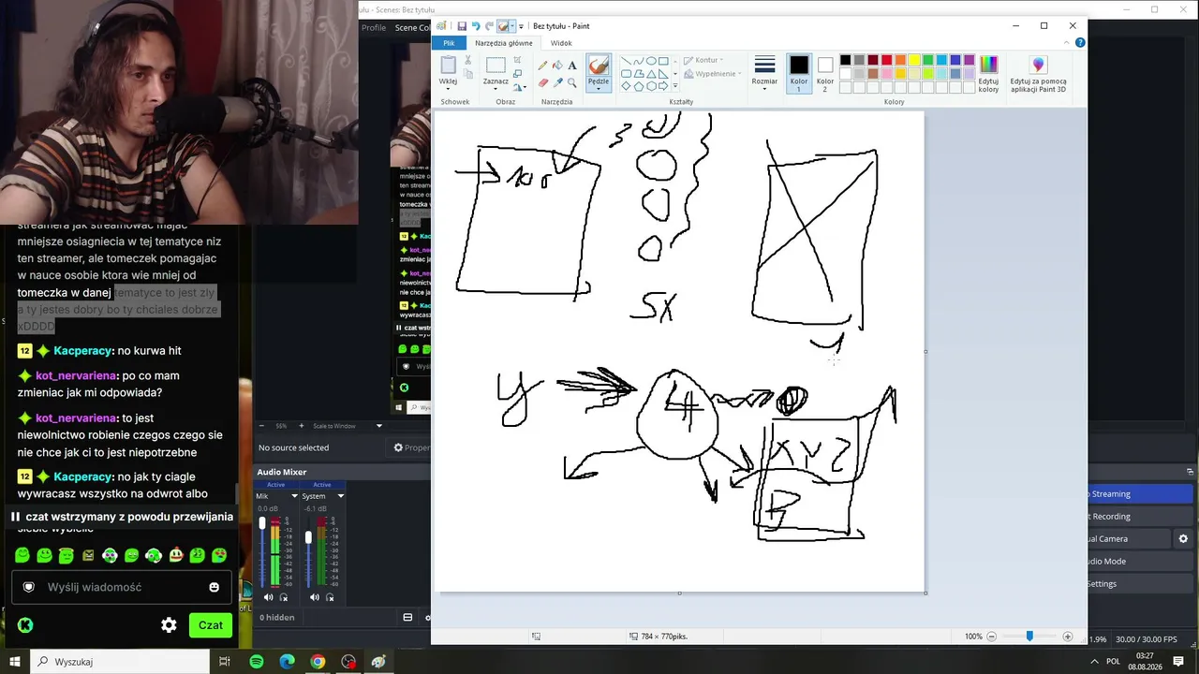Pick the yellow color swatch
Image resolution: width=1199 pixels, height=674 pixels.
coord(914,60)
